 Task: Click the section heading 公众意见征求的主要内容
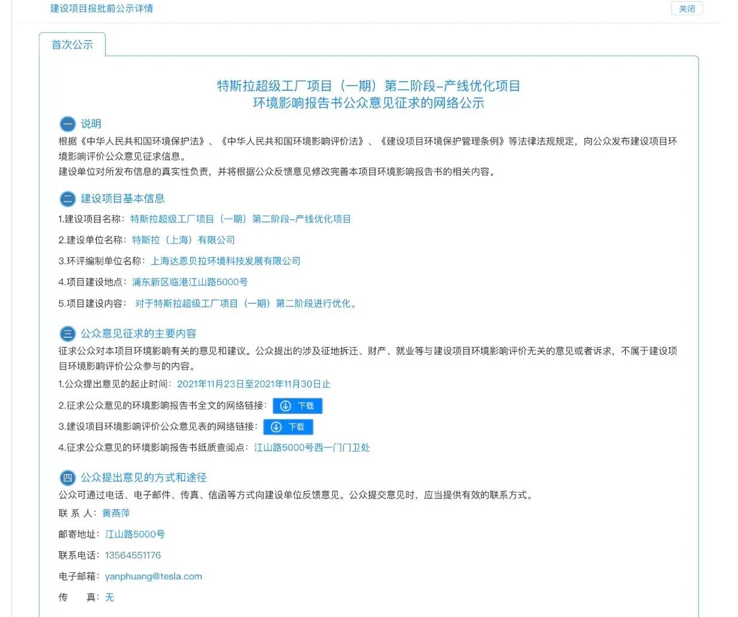138,334
